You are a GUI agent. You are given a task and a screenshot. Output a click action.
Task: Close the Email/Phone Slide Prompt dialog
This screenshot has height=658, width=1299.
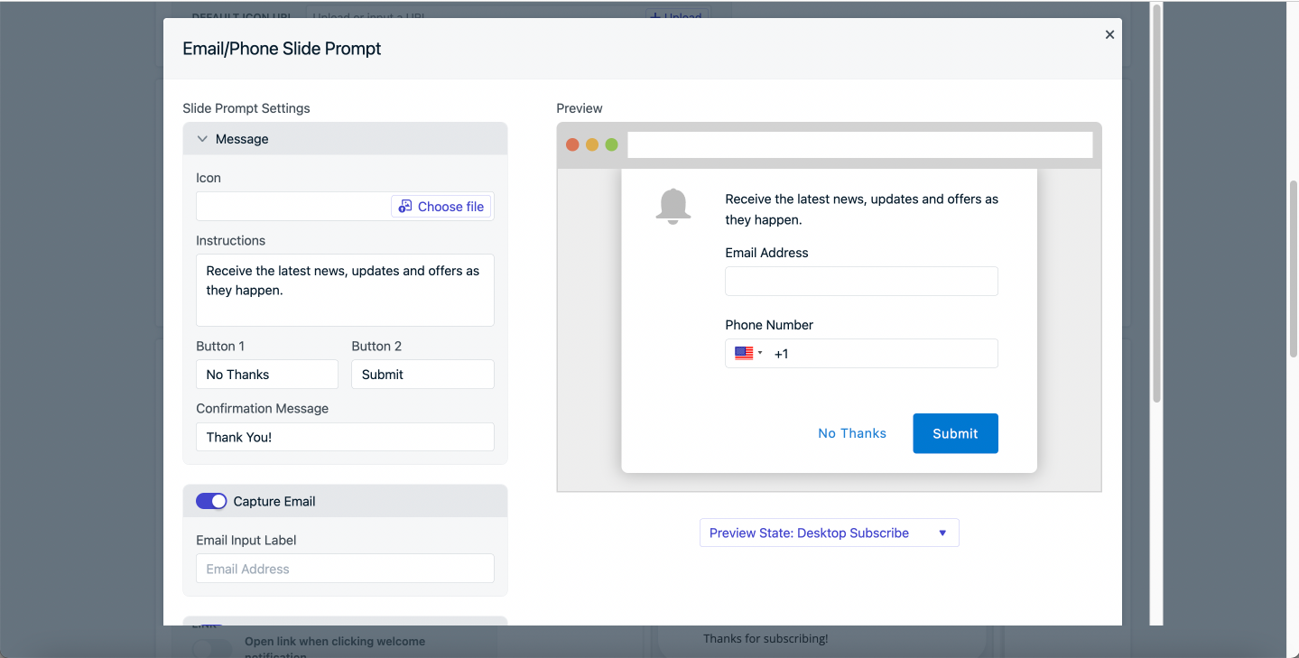[x=1109, y=34]
